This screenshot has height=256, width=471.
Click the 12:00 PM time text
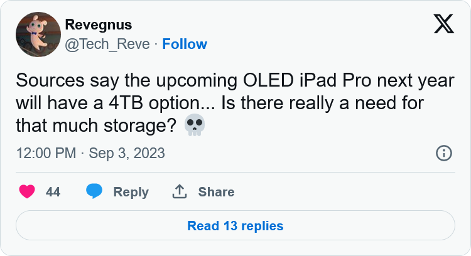tap(46, 153)
